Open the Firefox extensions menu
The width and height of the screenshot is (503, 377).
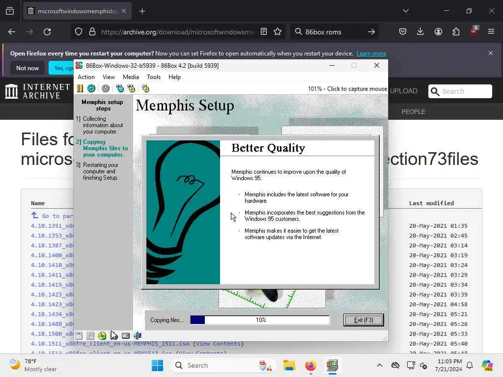pos(456,32)
